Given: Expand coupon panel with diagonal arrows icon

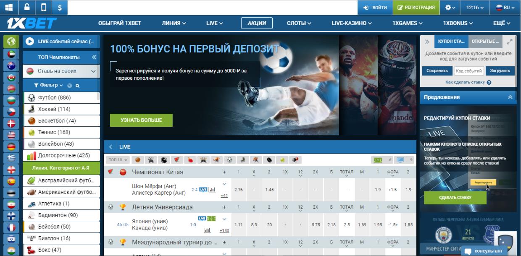Looking at the screenshot, I should coord(510,42).
